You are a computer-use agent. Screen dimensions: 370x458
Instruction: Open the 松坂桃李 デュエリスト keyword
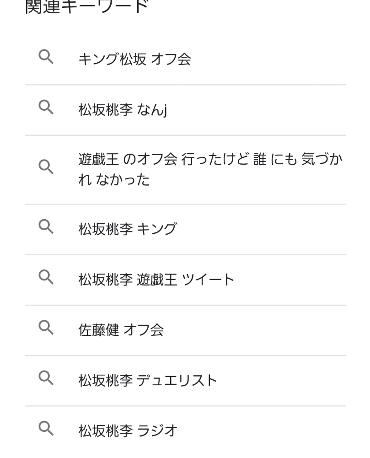(148, 380)
